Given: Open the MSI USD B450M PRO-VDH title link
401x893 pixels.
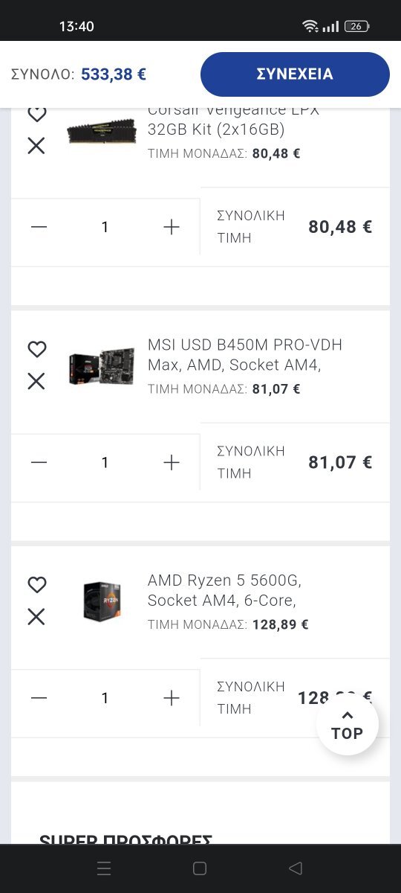Looking at the screenshot, I should (245, 355).
